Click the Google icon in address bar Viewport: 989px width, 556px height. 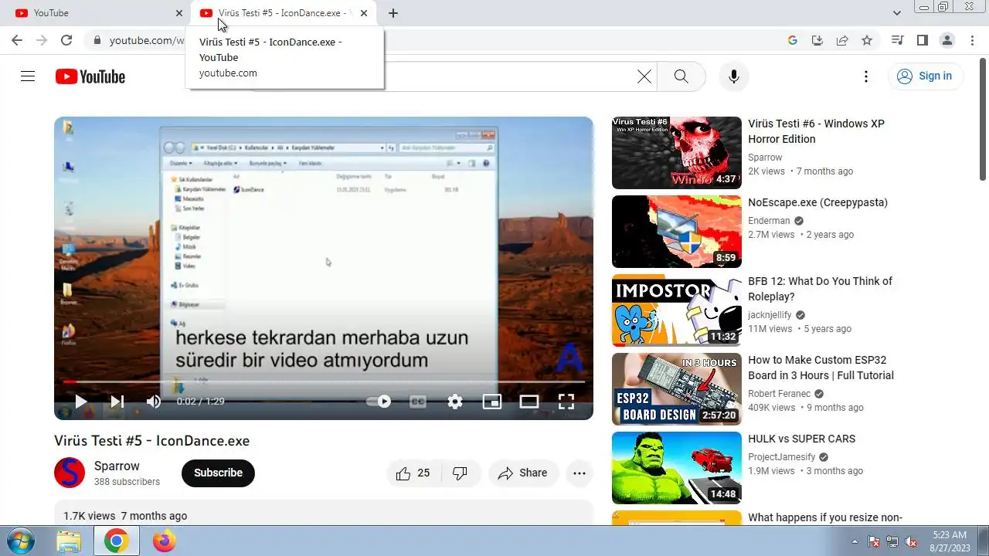coord(793,40)
